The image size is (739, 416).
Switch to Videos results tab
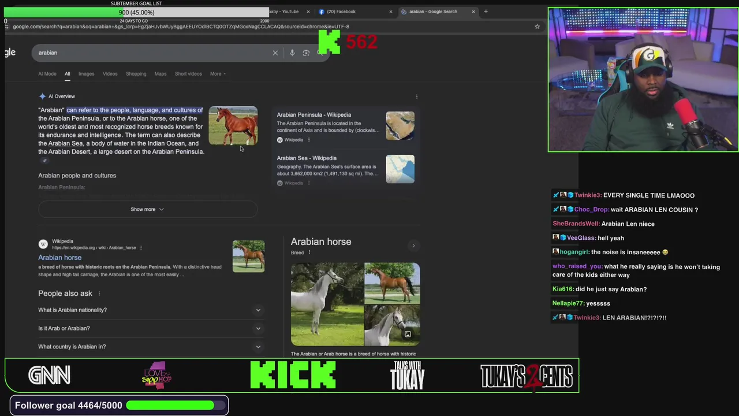[110, 74]
